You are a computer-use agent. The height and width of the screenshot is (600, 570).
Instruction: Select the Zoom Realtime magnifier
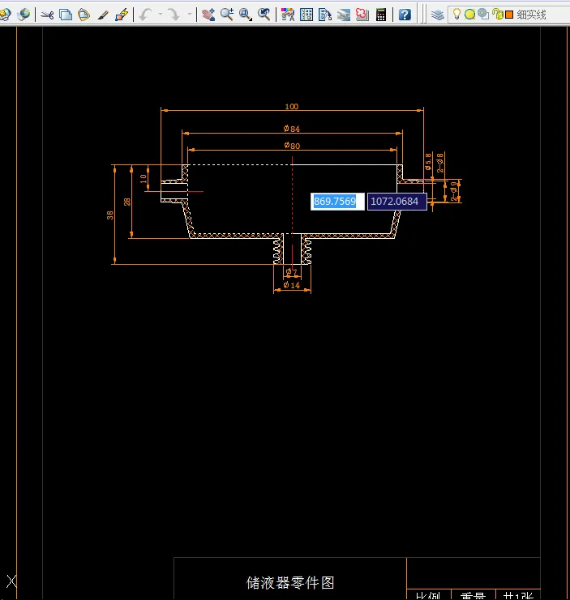(227, 15)
